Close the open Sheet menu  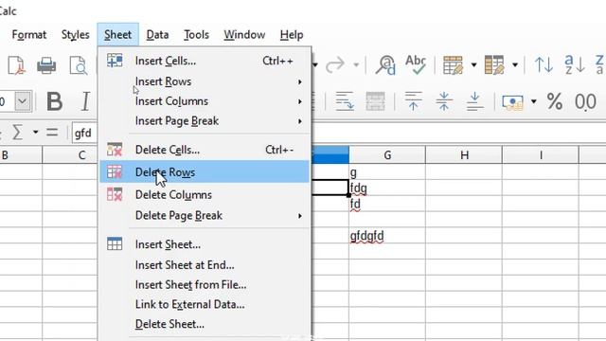click(x=117, y=35)
